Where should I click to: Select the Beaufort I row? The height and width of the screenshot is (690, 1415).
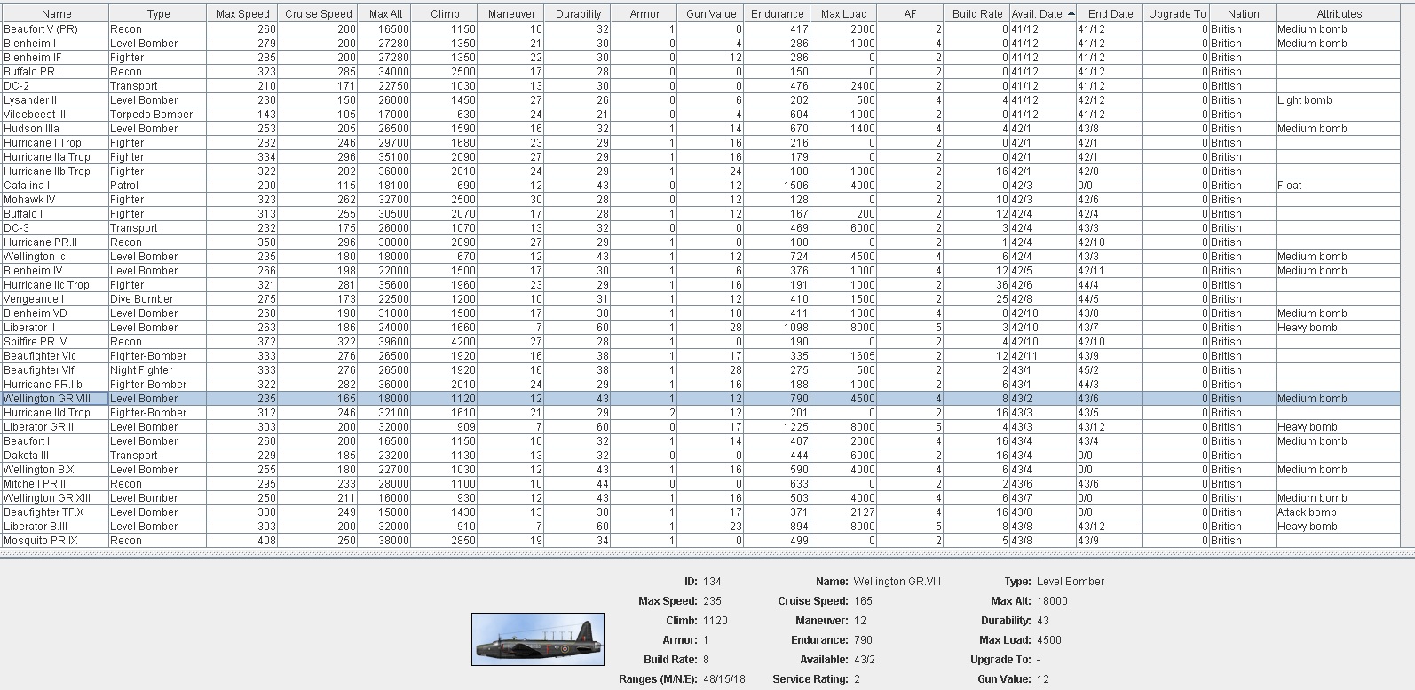[701, 441]
